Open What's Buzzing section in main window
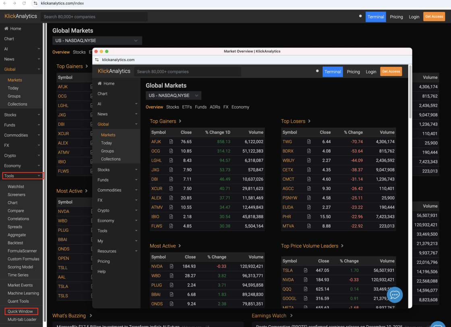This screenshot has width=451, height=327. pyautogui.click(x=72, y=315)
